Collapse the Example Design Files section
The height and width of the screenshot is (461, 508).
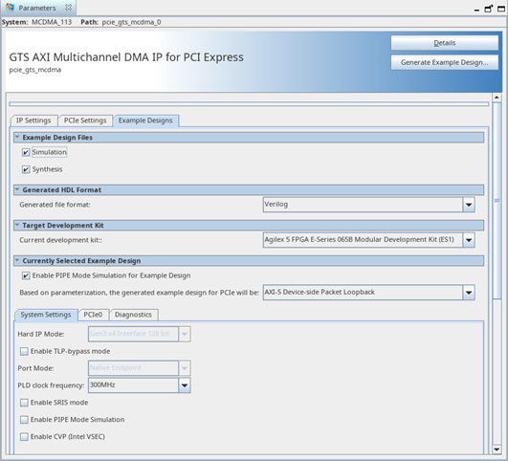coord(17,138)
